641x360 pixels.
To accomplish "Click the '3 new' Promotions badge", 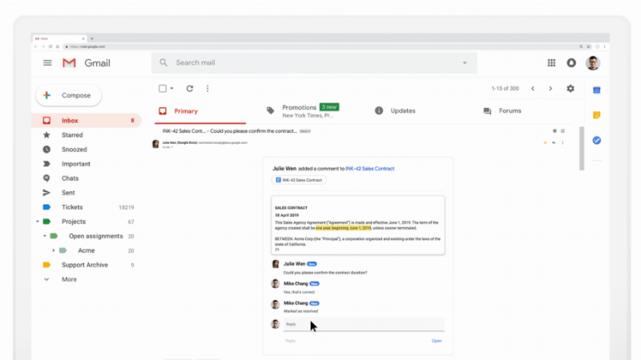I will coord(329,107).
